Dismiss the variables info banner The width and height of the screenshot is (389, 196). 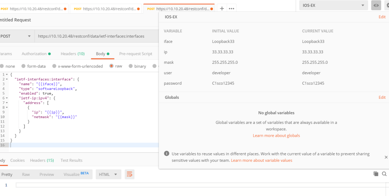click(x=386, y=157)
